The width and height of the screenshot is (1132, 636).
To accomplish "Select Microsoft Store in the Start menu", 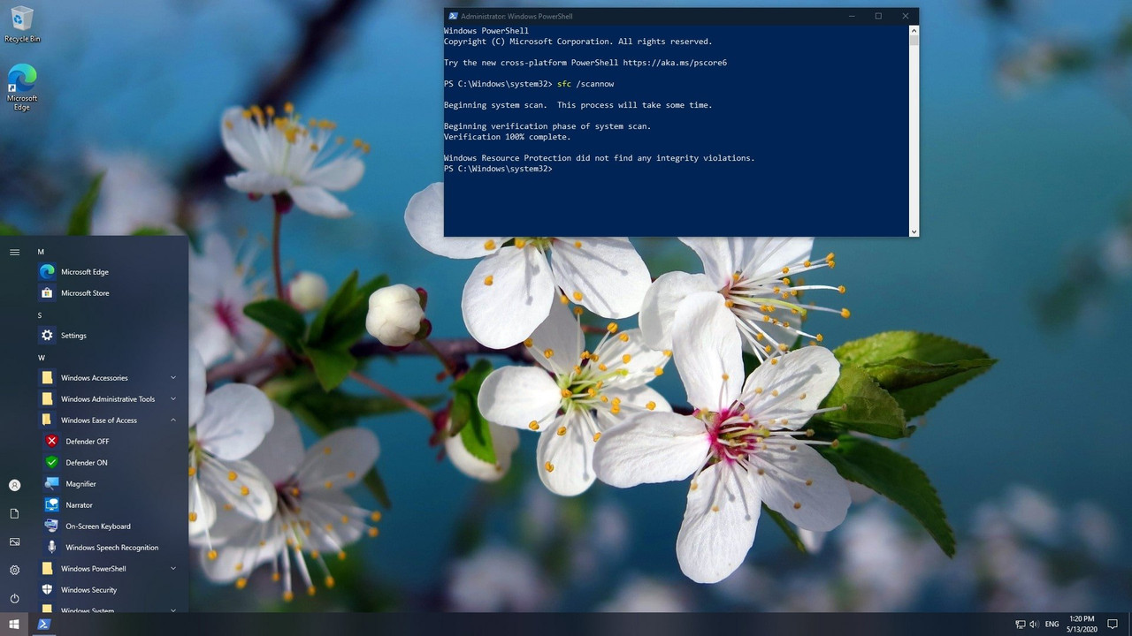I will [85, 292].
